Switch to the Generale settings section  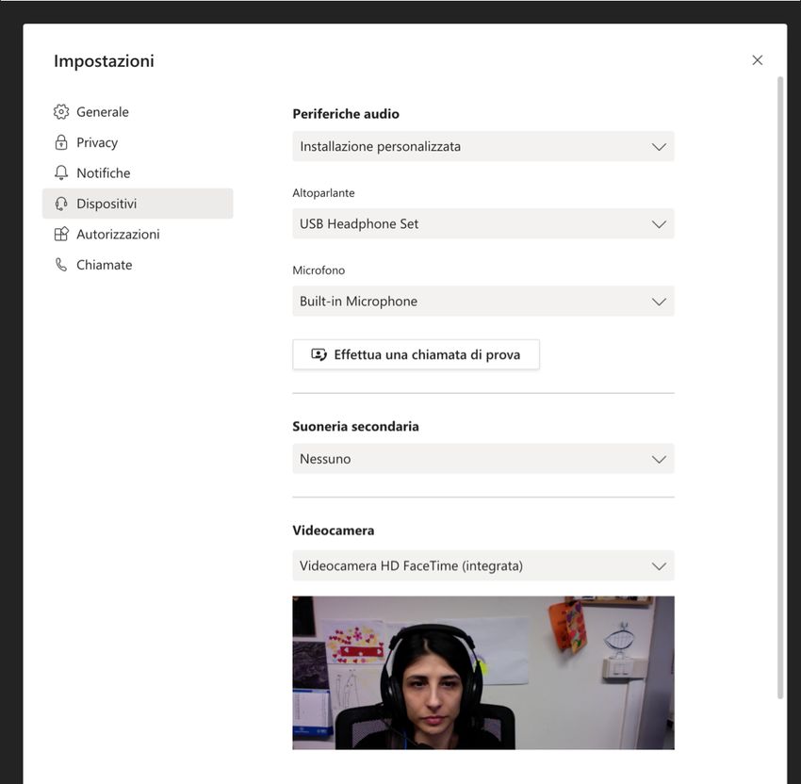click(102, 112)
